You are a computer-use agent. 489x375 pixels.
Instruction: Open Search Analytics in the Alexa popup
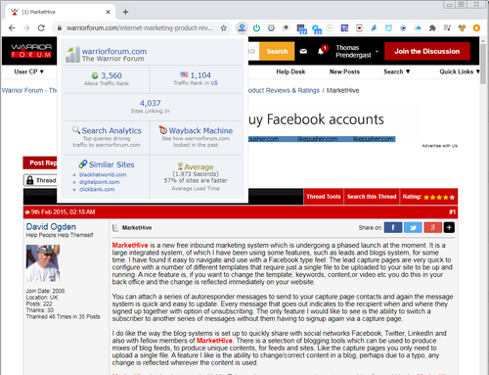pos(111,130)
